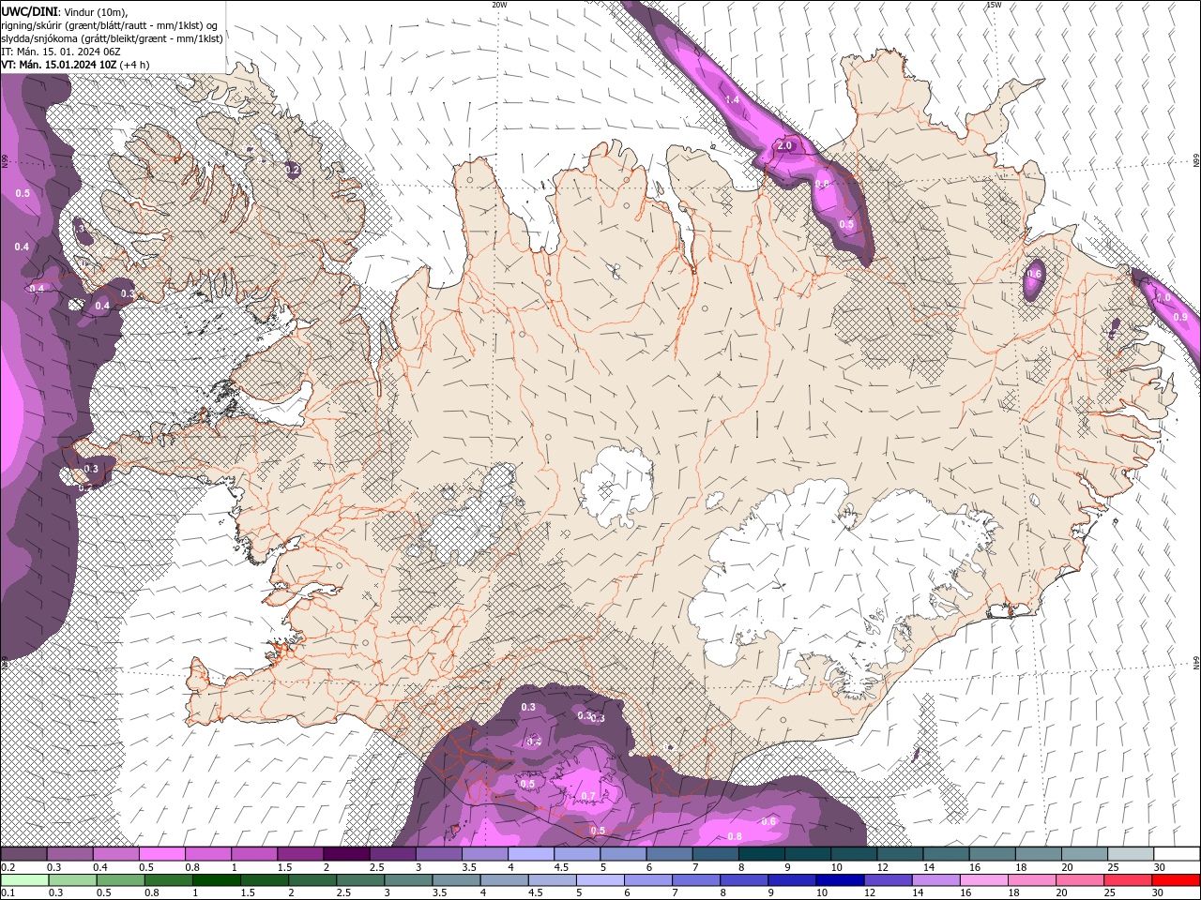The height and width of the screenshot is (900, 1201).
Task: Click the 1.0 value off the east coast
Action: pos(1162,297)
